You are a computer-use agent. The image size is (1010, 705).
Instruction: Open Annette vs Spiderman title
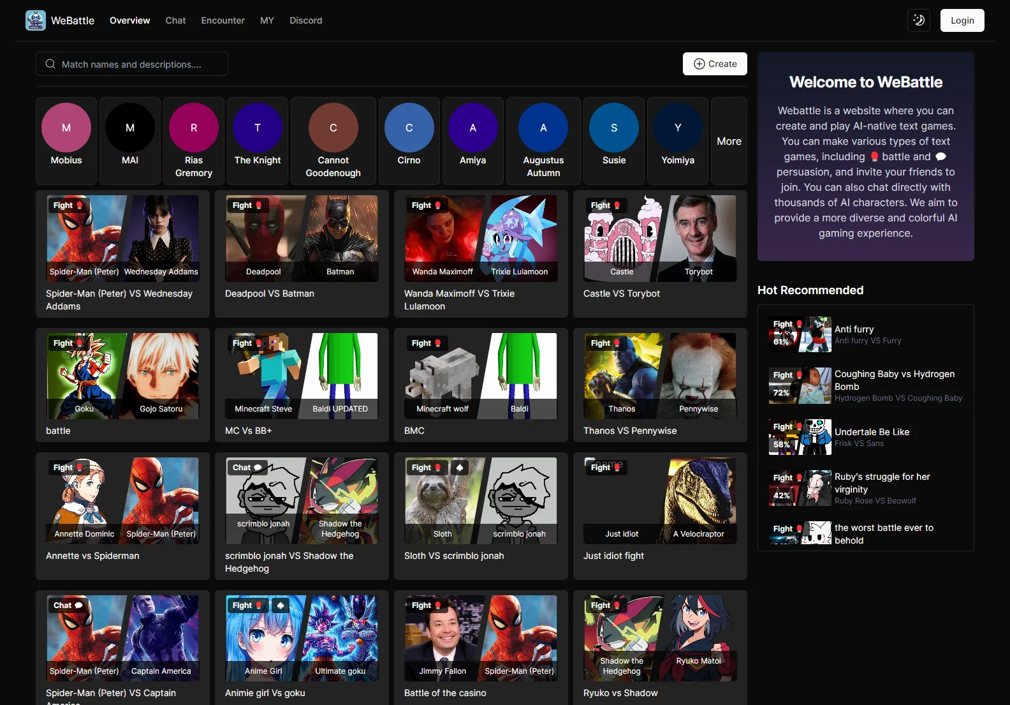pos(92,556)
